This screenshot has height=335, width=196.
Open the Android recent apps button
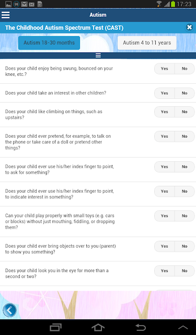[x=55, y=327]
